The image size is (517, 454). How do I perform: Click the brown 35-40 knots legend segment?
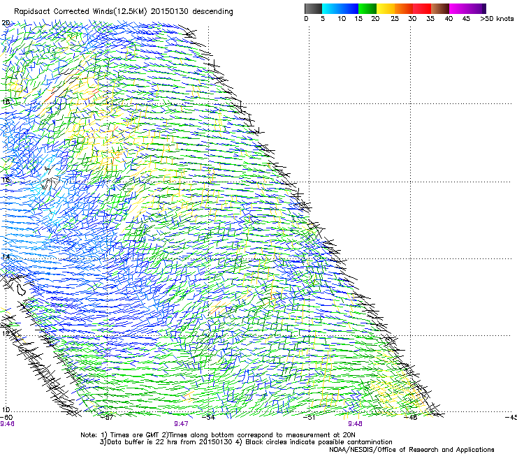coord(440,9)
